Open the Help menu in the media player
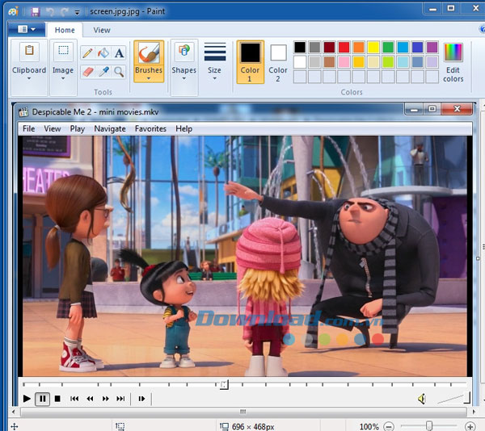Image resolution: width=485 pixels, height=431 pixels. coord(184,128)
